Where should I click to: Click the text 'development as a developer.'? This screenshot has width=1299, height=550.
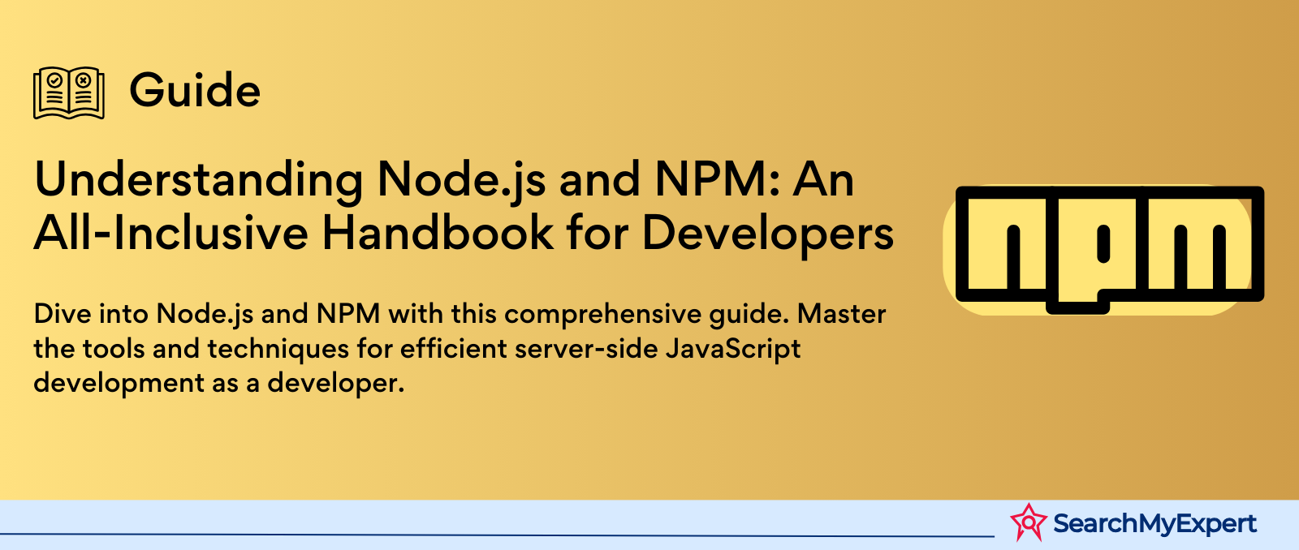(x=219, y=383)
